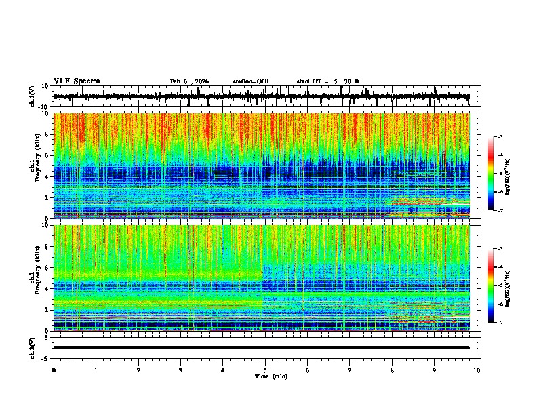537x415 pixels.
Task: Click the "8" tick of ch.2 frequency axis
Action: point(47,247)
